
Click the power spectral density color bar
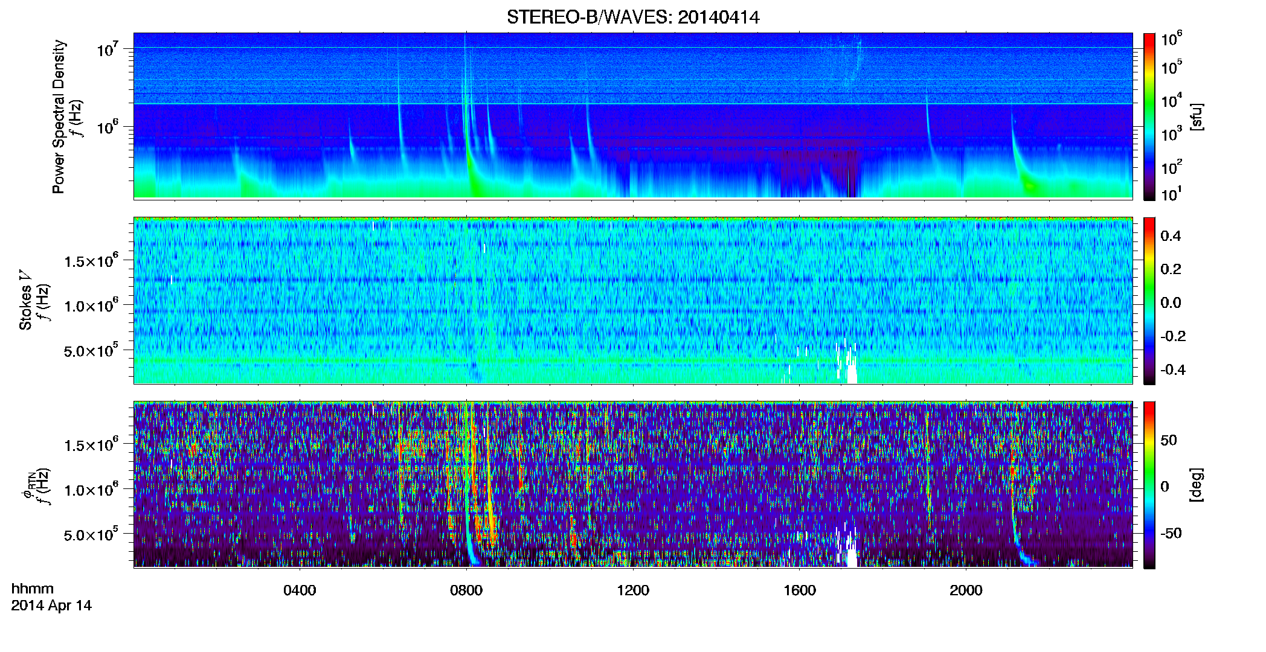[x=1149, y=117]
